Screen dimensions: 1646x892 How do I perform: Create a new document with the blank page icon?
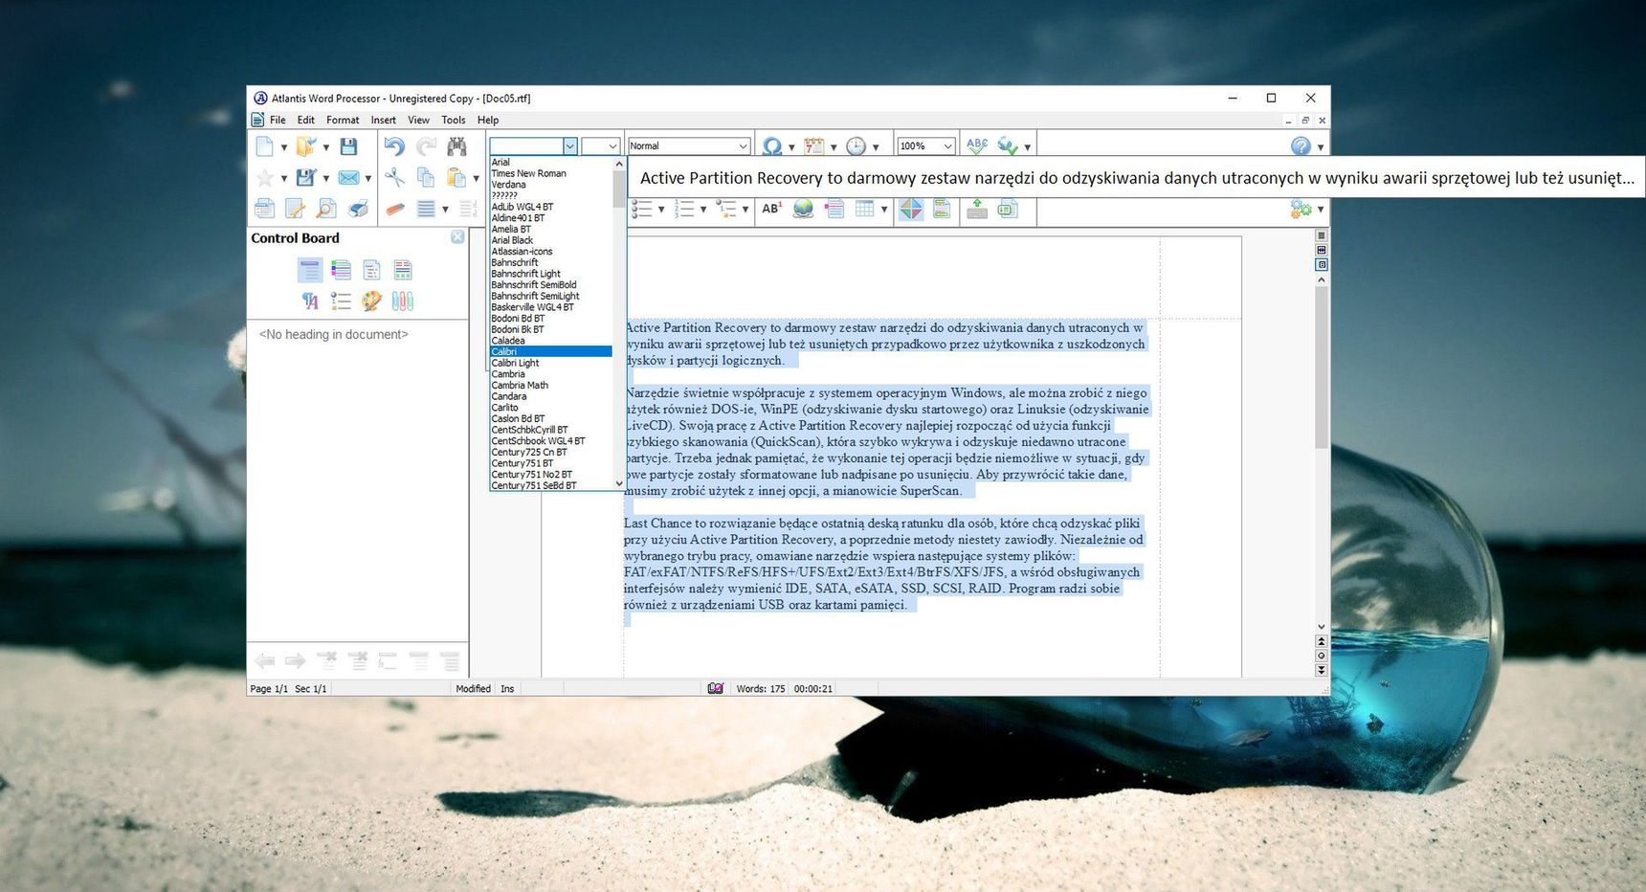click(x=264, y=146)
